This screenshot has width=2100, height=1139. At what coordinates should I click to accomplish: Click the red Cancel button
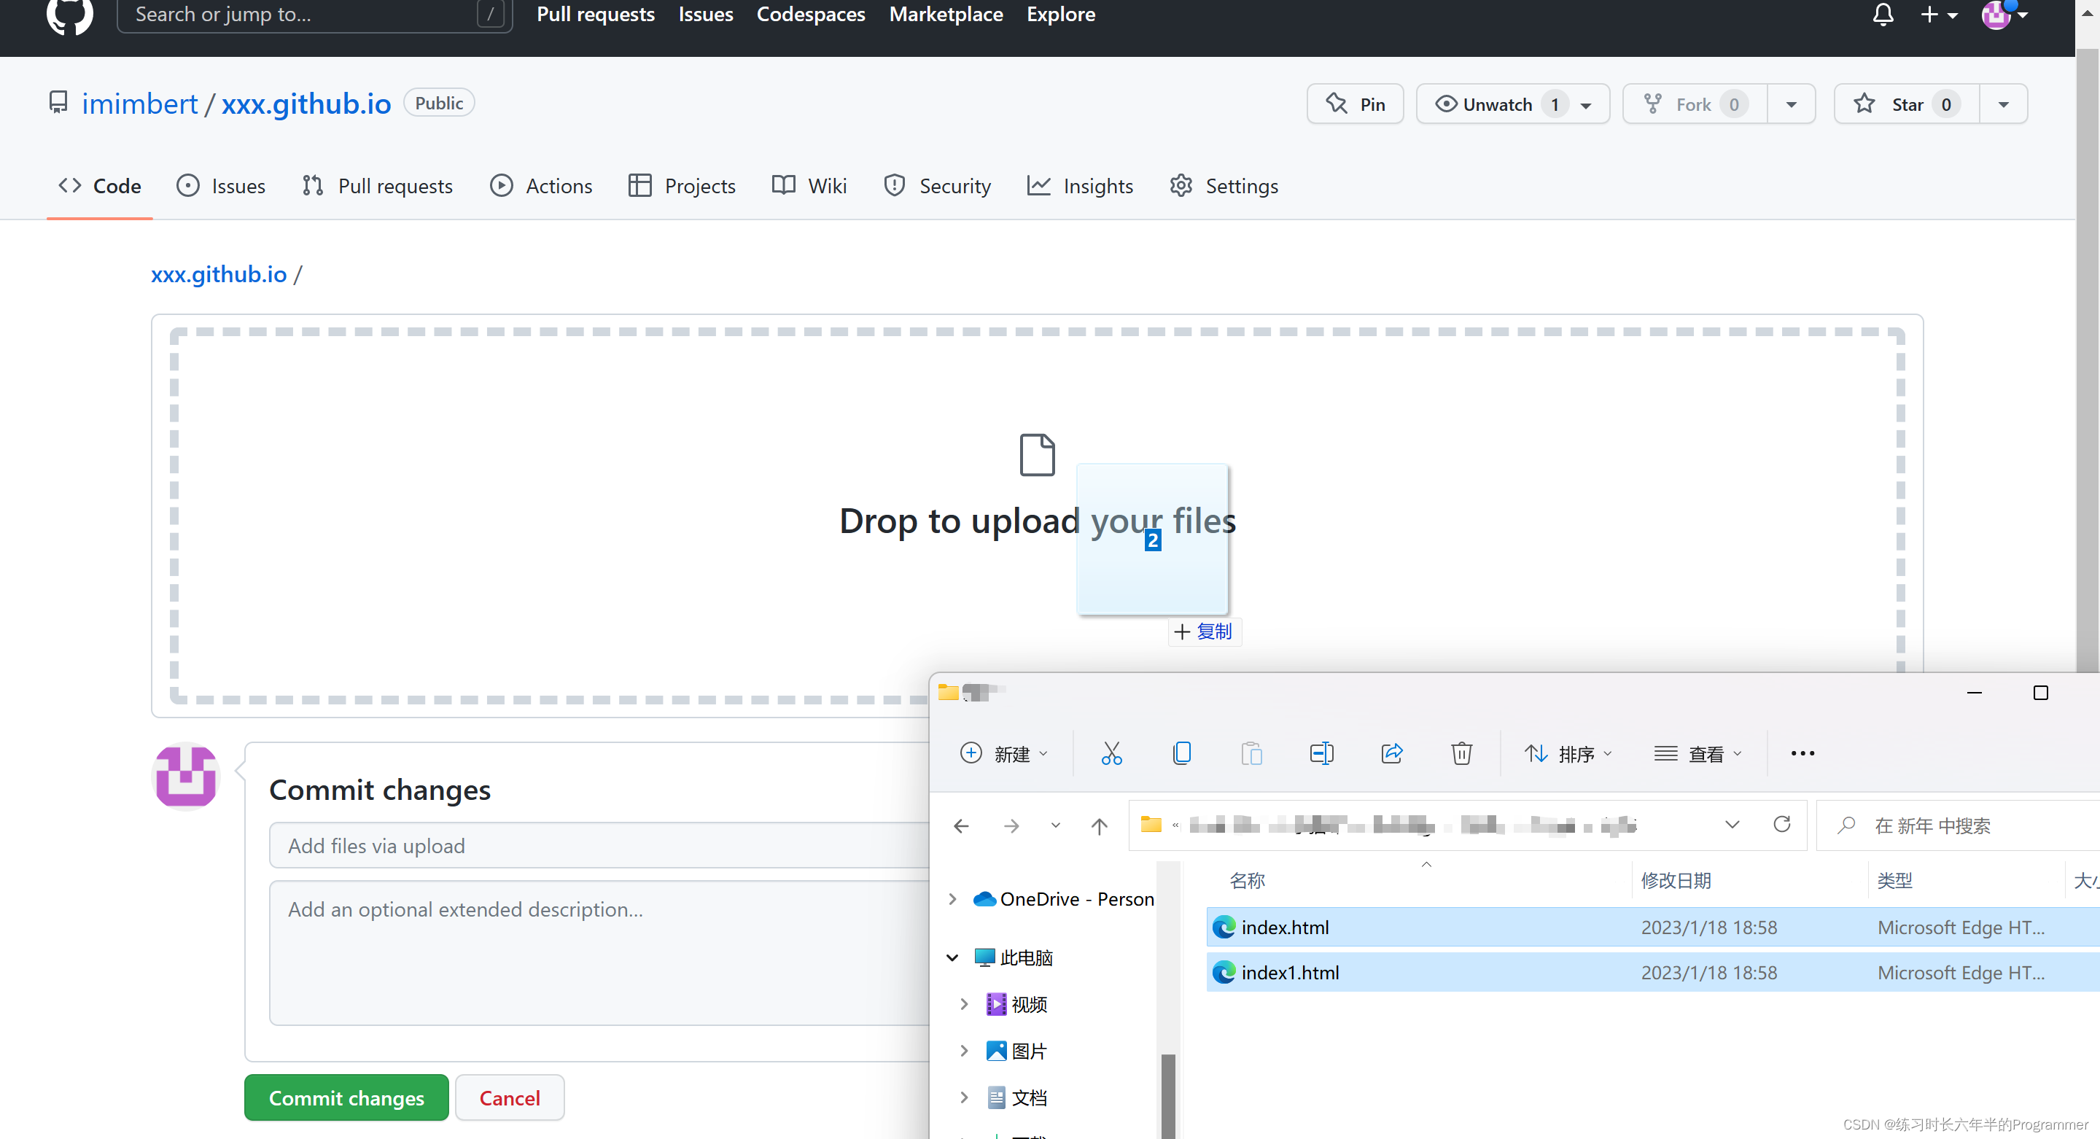pyautogui.click(x=510, y=1097)
